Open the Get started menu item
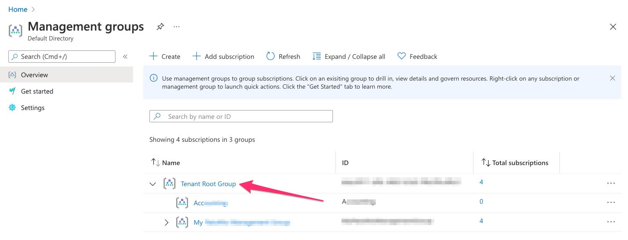 tap(37, 91)
